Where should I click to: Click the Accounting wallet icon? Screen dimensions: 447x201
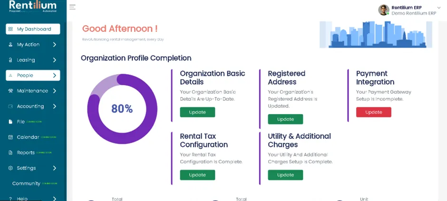(10, 106)
